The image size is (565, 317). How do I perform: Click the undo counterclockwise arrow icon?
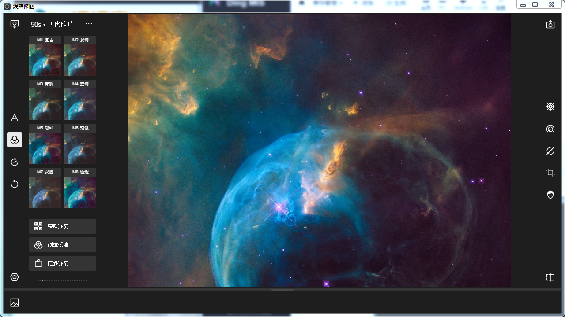pos(15,184)
